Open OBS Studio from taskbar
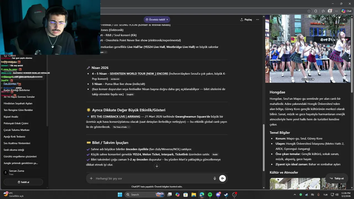This screenshot has height=199, width=354. tap(235, 195)
